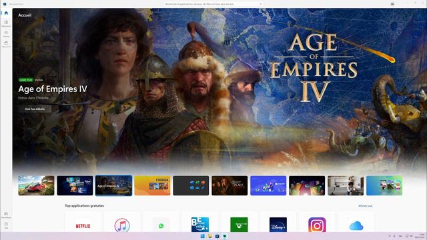427x240 pixels.
Task: Click the Microsoft Store taskbar icon
Action: (x=218, y=236)
